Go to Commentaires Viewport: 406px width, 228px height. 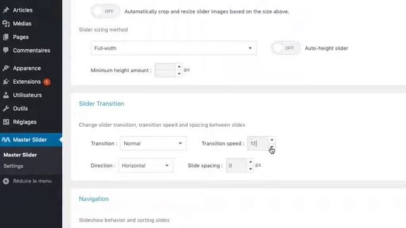click(x=31, y=51)
